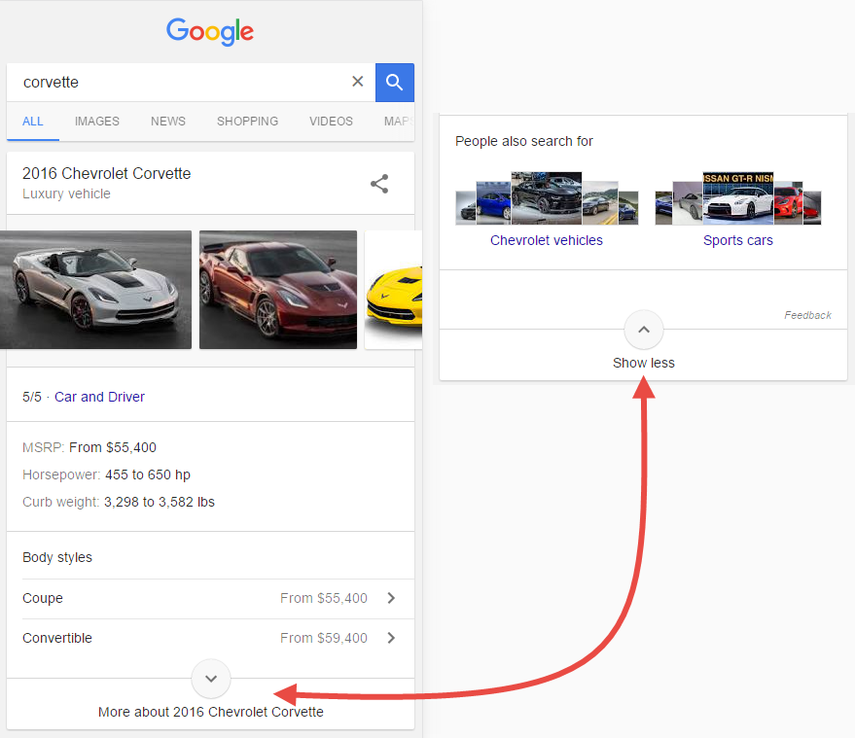Click the Curb weight 3,298 to 3,582 lbs value
This screenshot has width=855, height=738.
coord(160,502)
